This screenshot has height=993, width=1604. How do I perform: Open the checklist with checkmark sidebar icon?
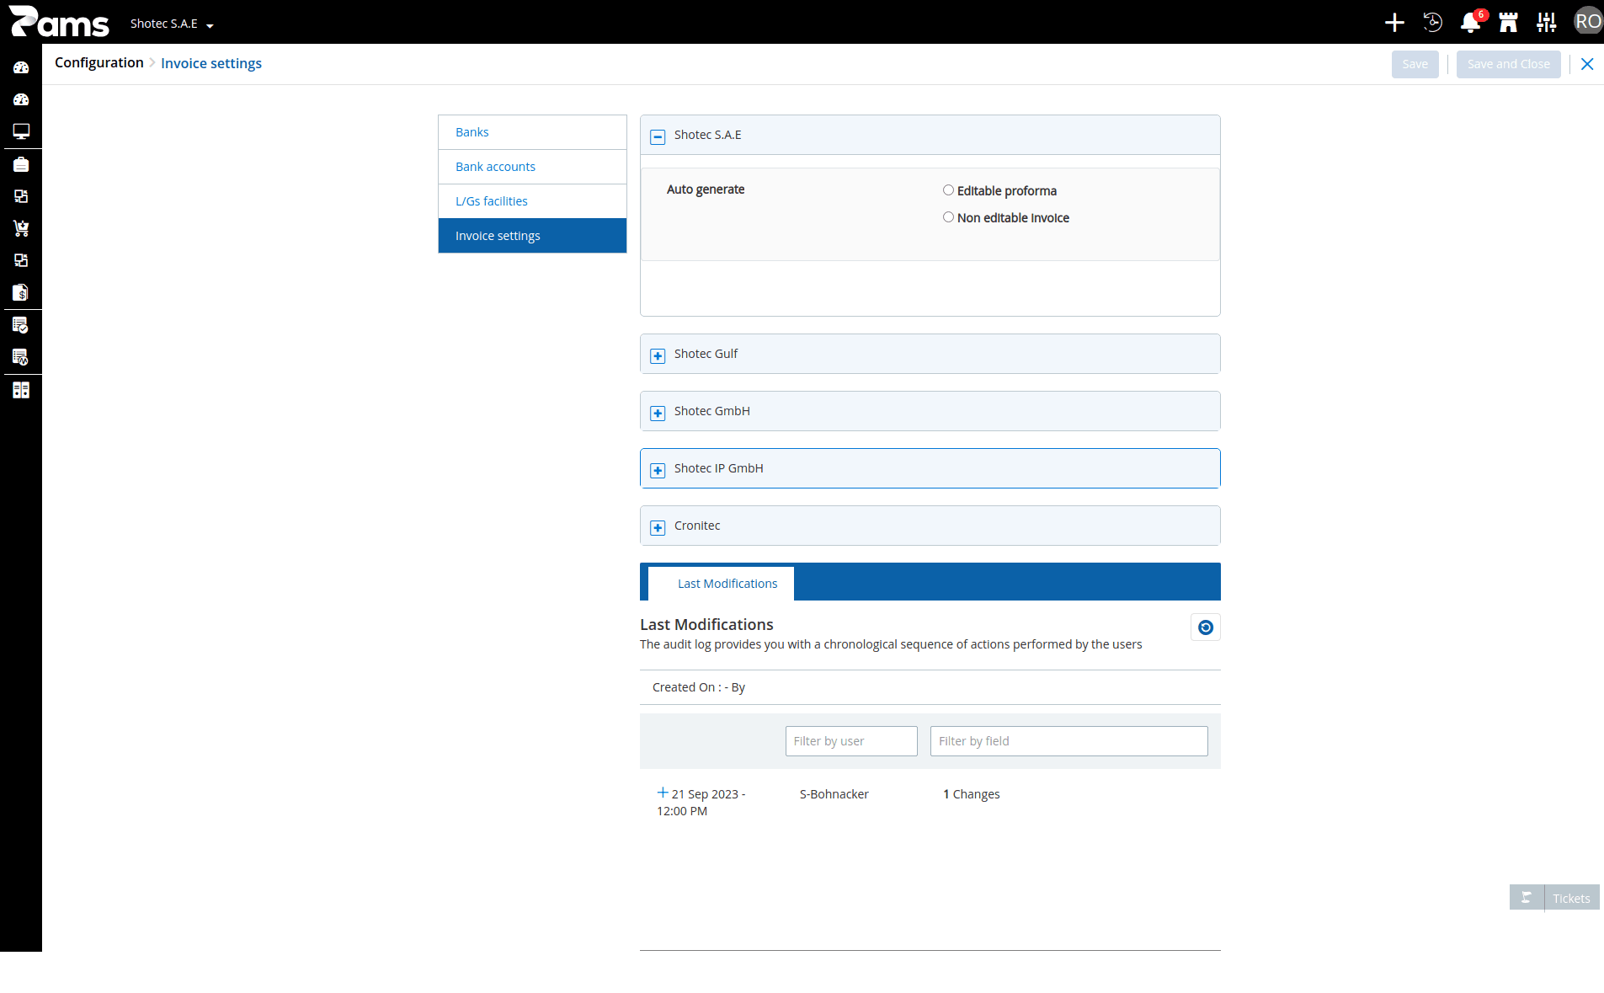click(x=21, y=325)
